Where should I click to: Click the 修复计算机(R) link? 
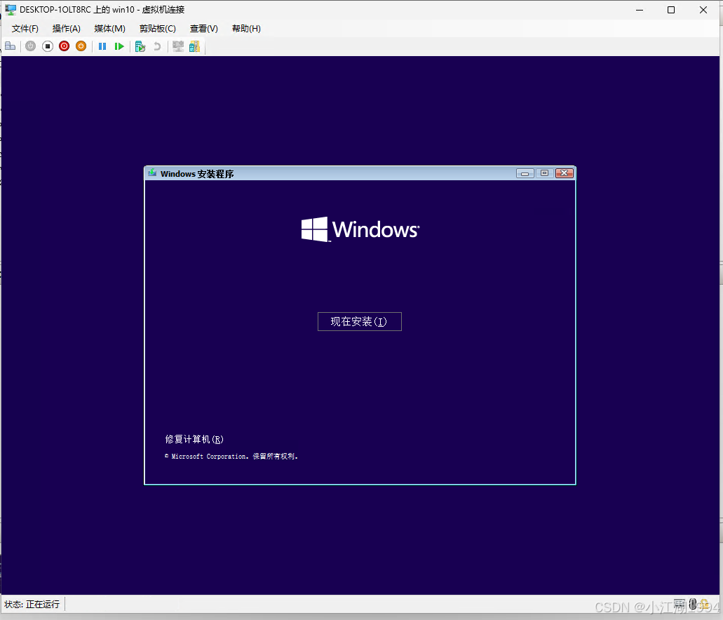(x=194, y=439)
